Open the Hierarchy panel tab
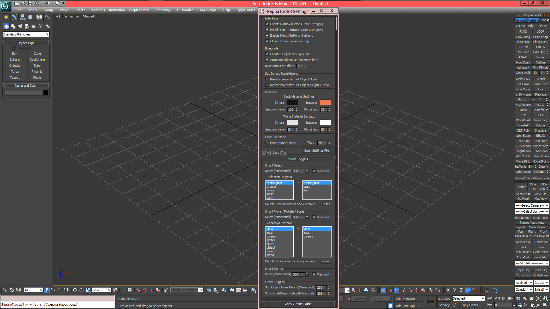This screenshot has width=550, height=309. pos(22,17)
